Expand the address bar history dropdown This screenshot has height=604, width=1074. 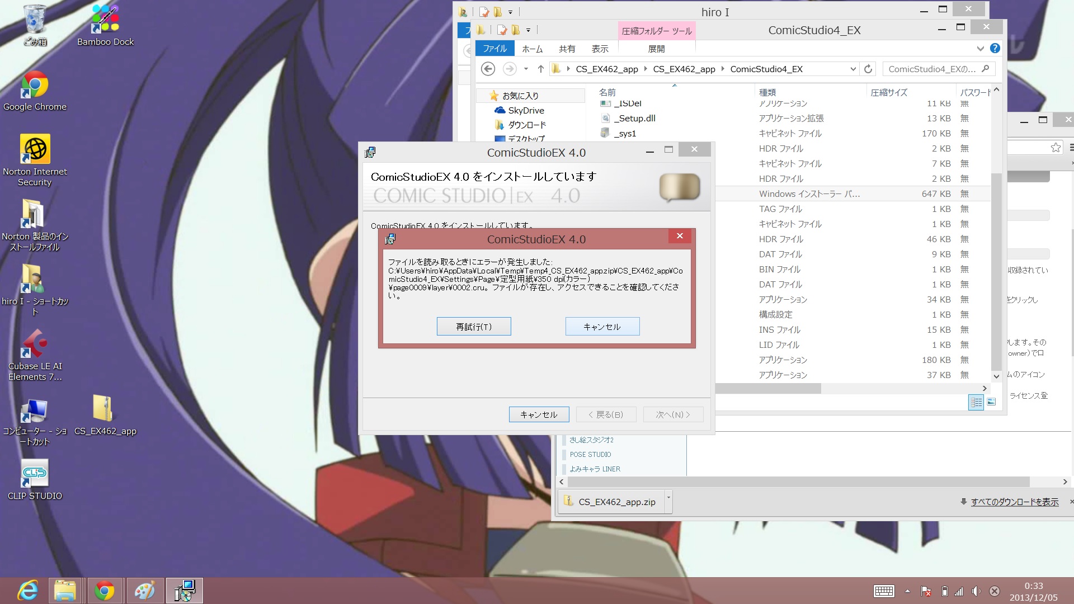pyautogui.click(x=852, y=69)
